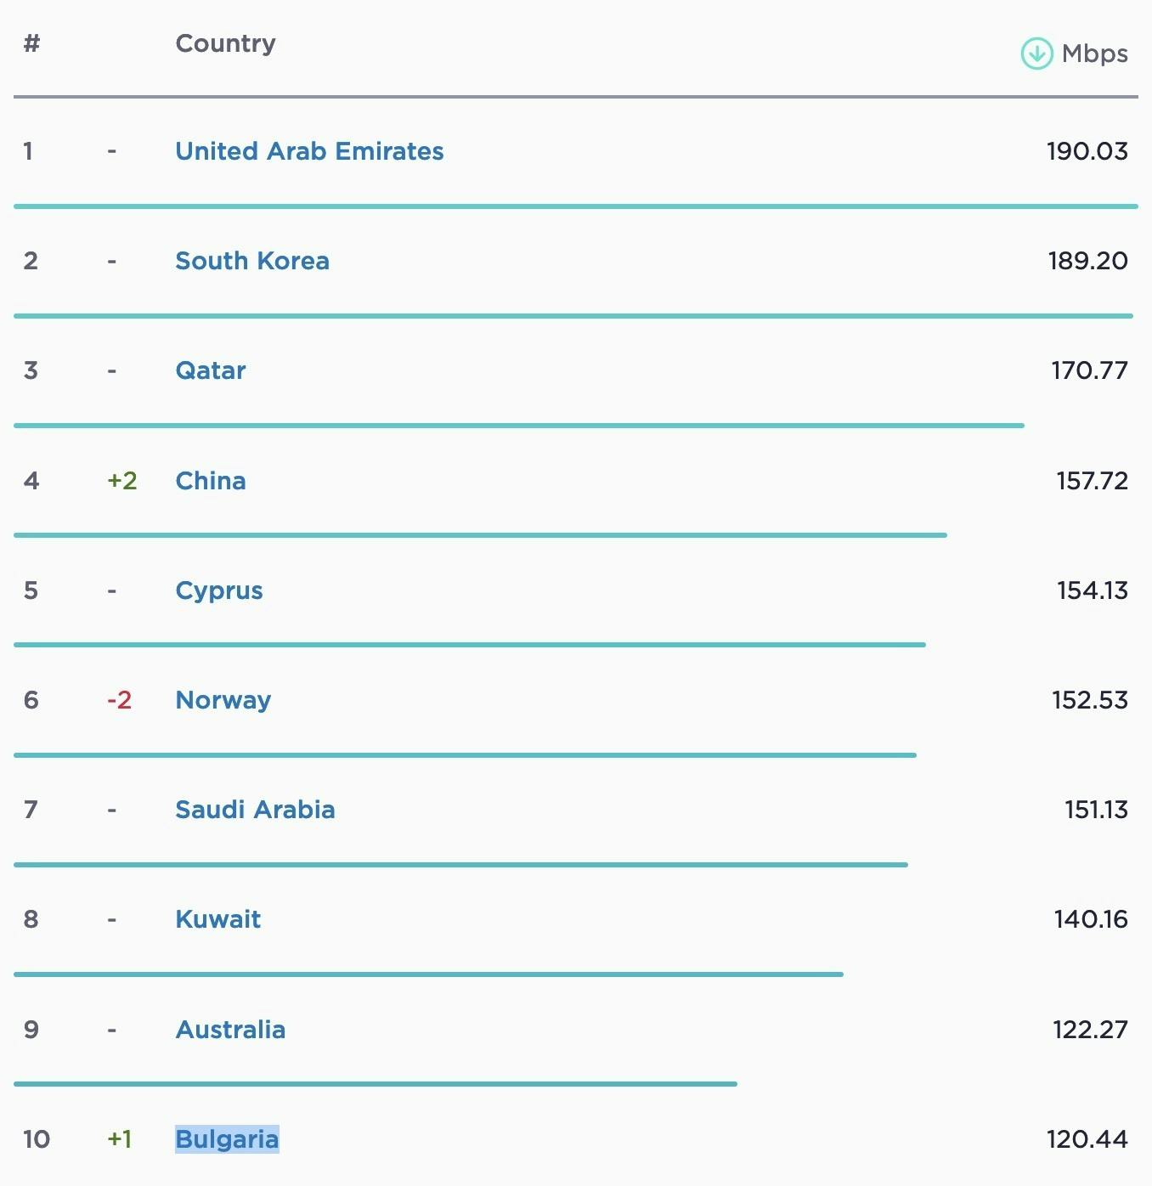Select the Saudi Arabia link
The height and width of the screenshot is (1186, 1152).
(x=255, y=810)
